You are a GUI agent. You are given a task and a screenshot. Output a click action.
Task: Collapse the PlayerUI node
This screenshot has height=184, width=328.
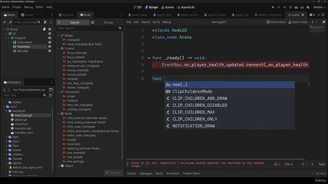pyautogui.click(x=9, y=38)
